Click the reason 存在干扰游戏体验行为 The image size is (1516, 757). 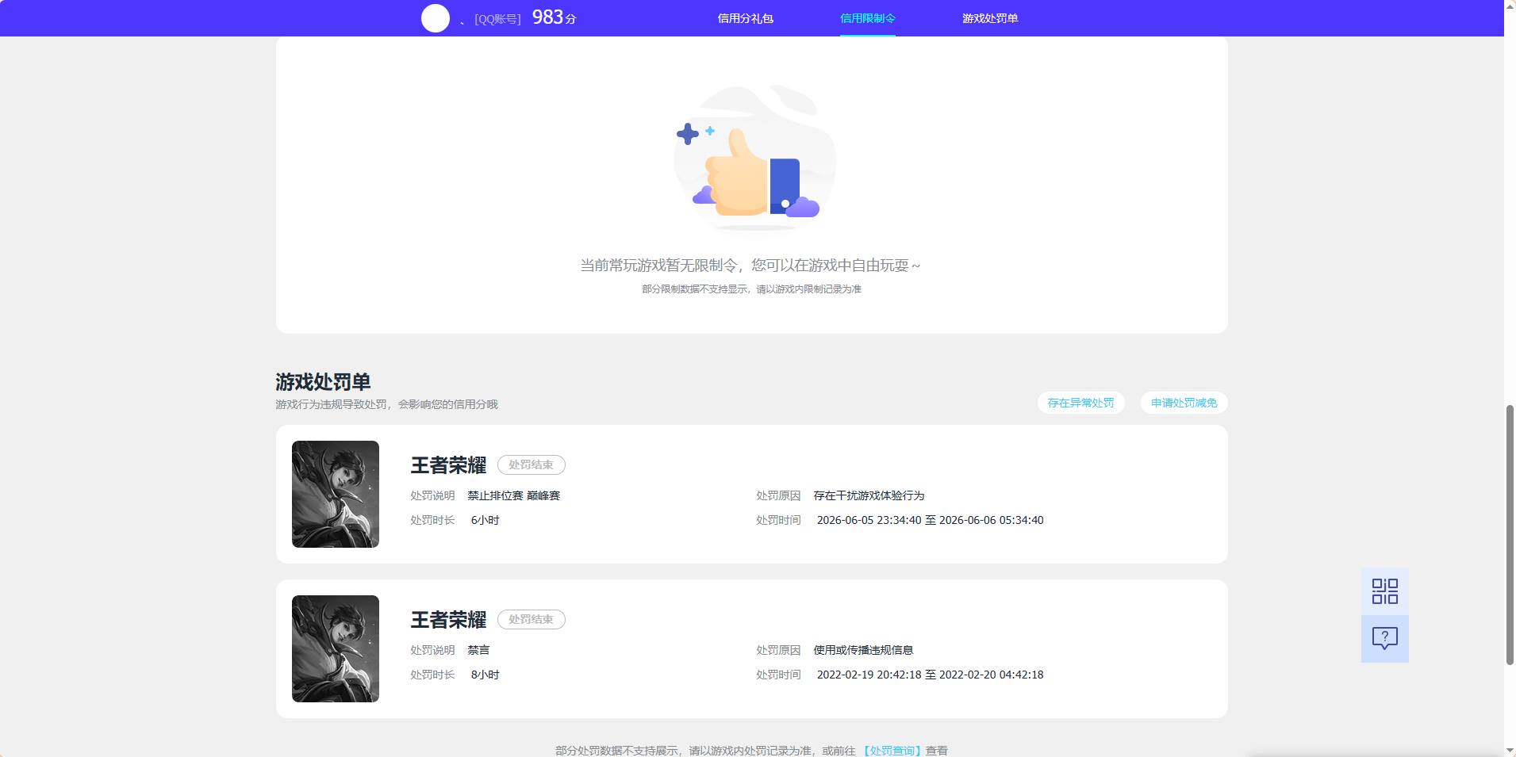tap(869, 495)
